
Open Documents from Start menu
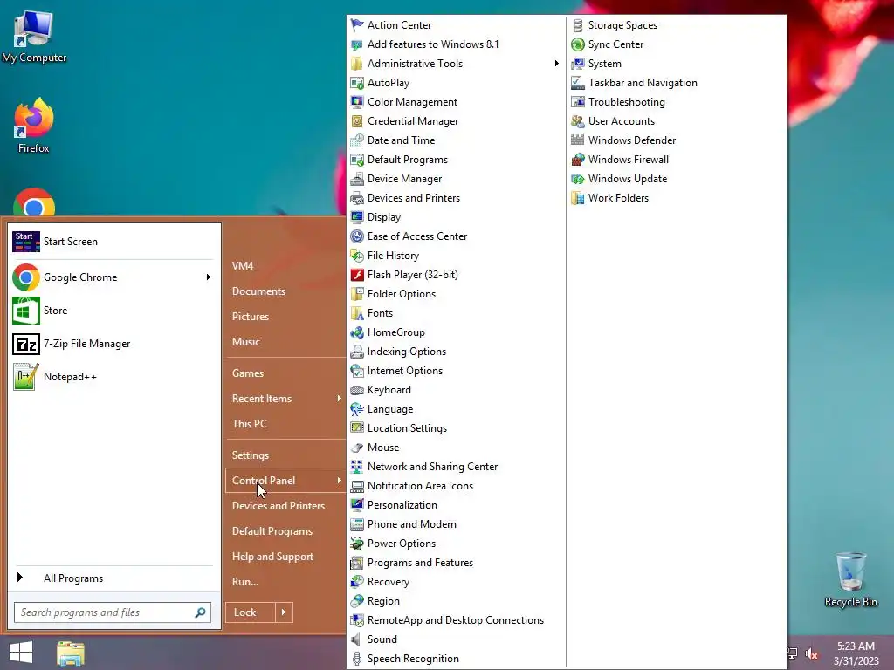258,291
